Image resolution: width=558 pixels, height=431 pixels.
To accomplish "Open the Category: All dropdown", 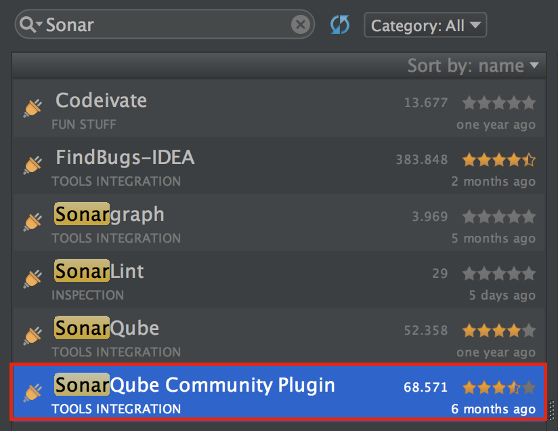I will (x=425, y=25).
